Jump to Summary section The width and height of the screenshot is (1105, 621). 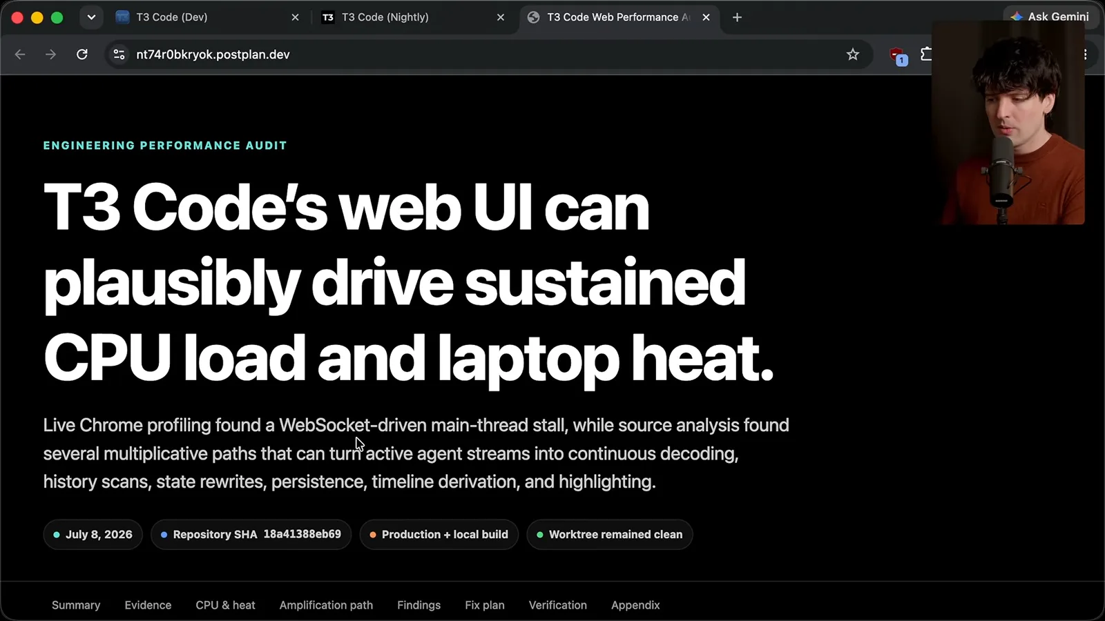tap(76, 605)
